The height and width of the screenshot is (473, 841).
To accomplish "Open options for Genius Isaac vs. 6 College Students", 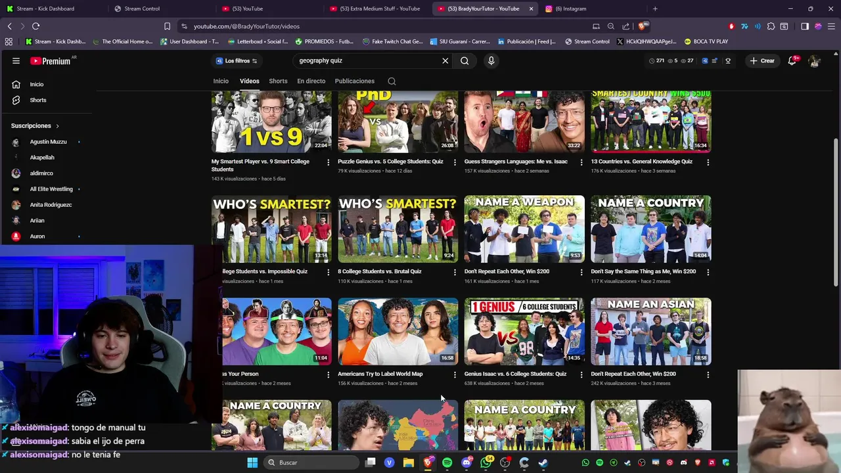I will [581, 374].
